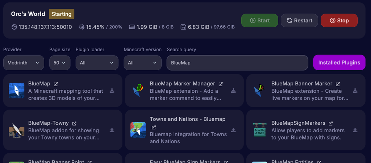This screenshot has height=163, width=371.
Task: Click the BlueMap-Towny plugin logo
Action: coord(17,130)
